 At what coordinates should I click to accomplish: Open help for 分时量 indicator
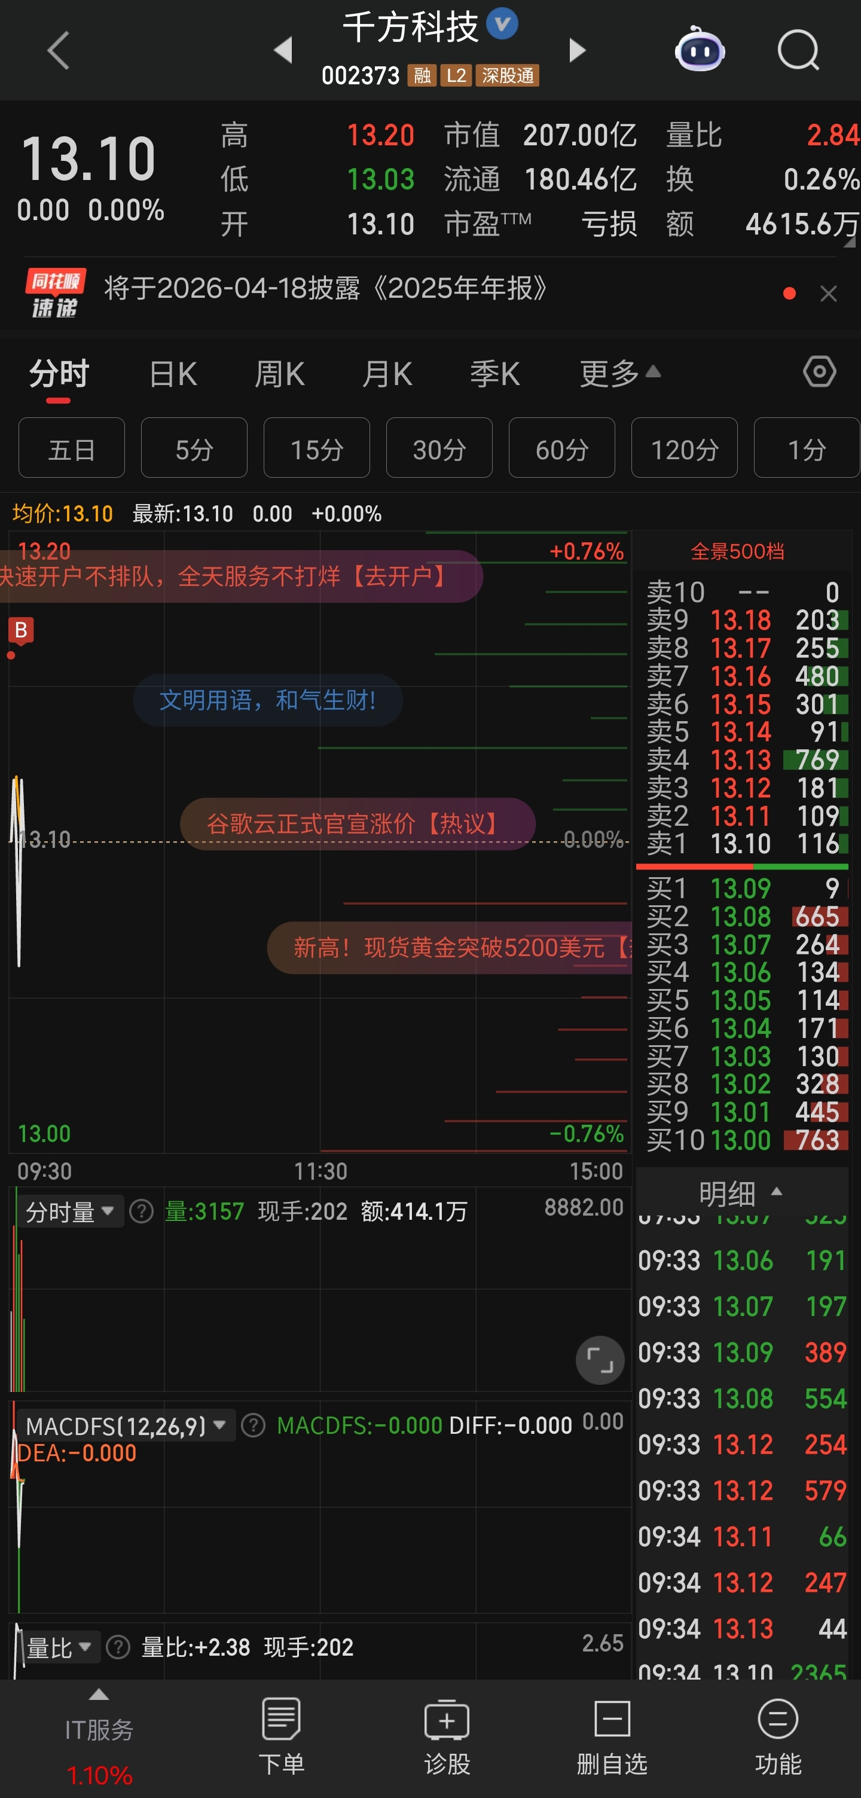pos(142,1211)
